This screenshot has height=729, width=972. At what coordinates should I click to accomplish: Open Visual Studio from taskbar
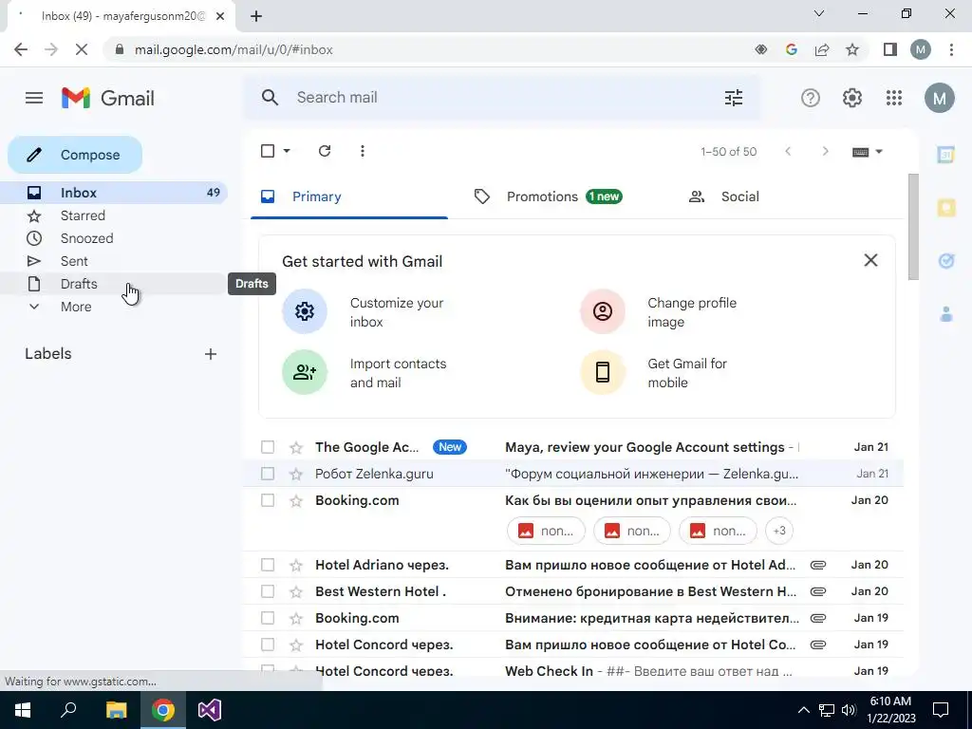coord(210,710)
